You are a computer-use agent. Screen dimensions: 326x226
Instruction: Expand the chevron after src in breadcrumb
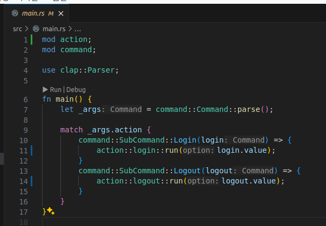[x=26, y=29]
